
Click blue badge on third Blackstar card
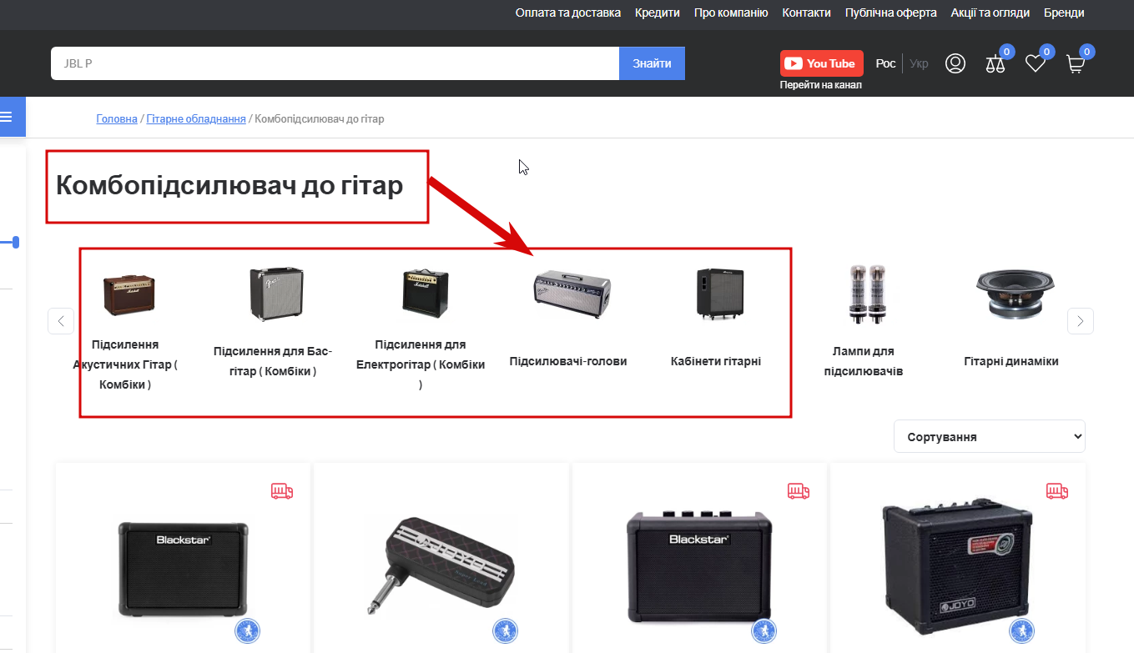(764, 631)
